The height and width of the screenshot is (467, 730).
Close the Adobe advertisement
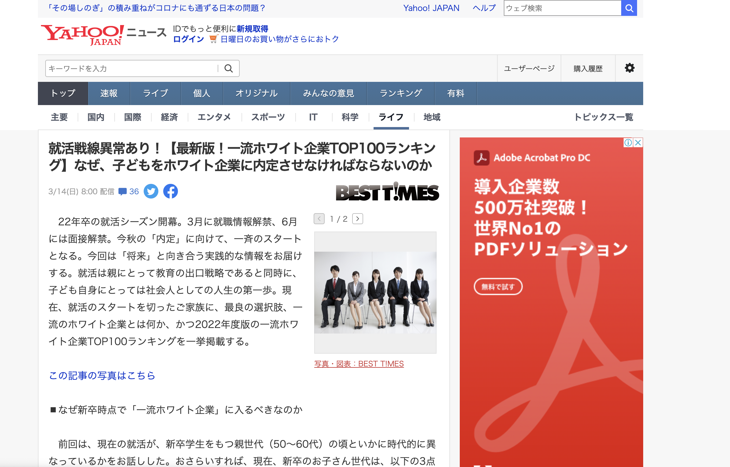[638, 143]
